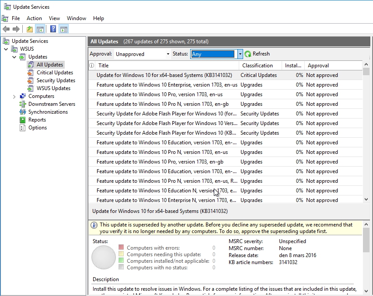Expand the Computers tree node

(14, 96)
